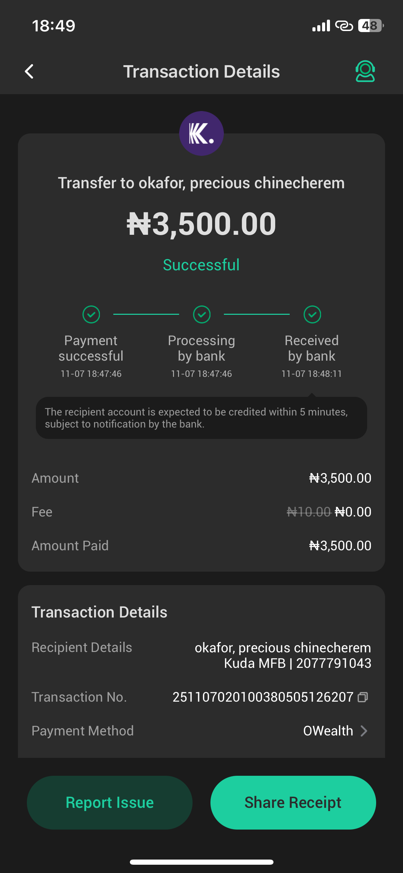Tap the hotspot link status icon
The width and height of the screenshot is (403, 873).
(344, 26)
